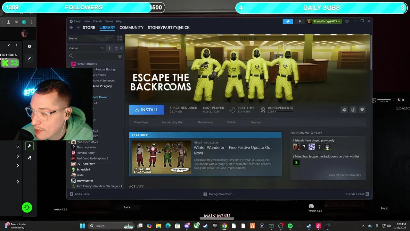Open Epic Games Launcher from the taskbar
The height and width of the screenshot is (231, 410).
click(x=215, y=226)
